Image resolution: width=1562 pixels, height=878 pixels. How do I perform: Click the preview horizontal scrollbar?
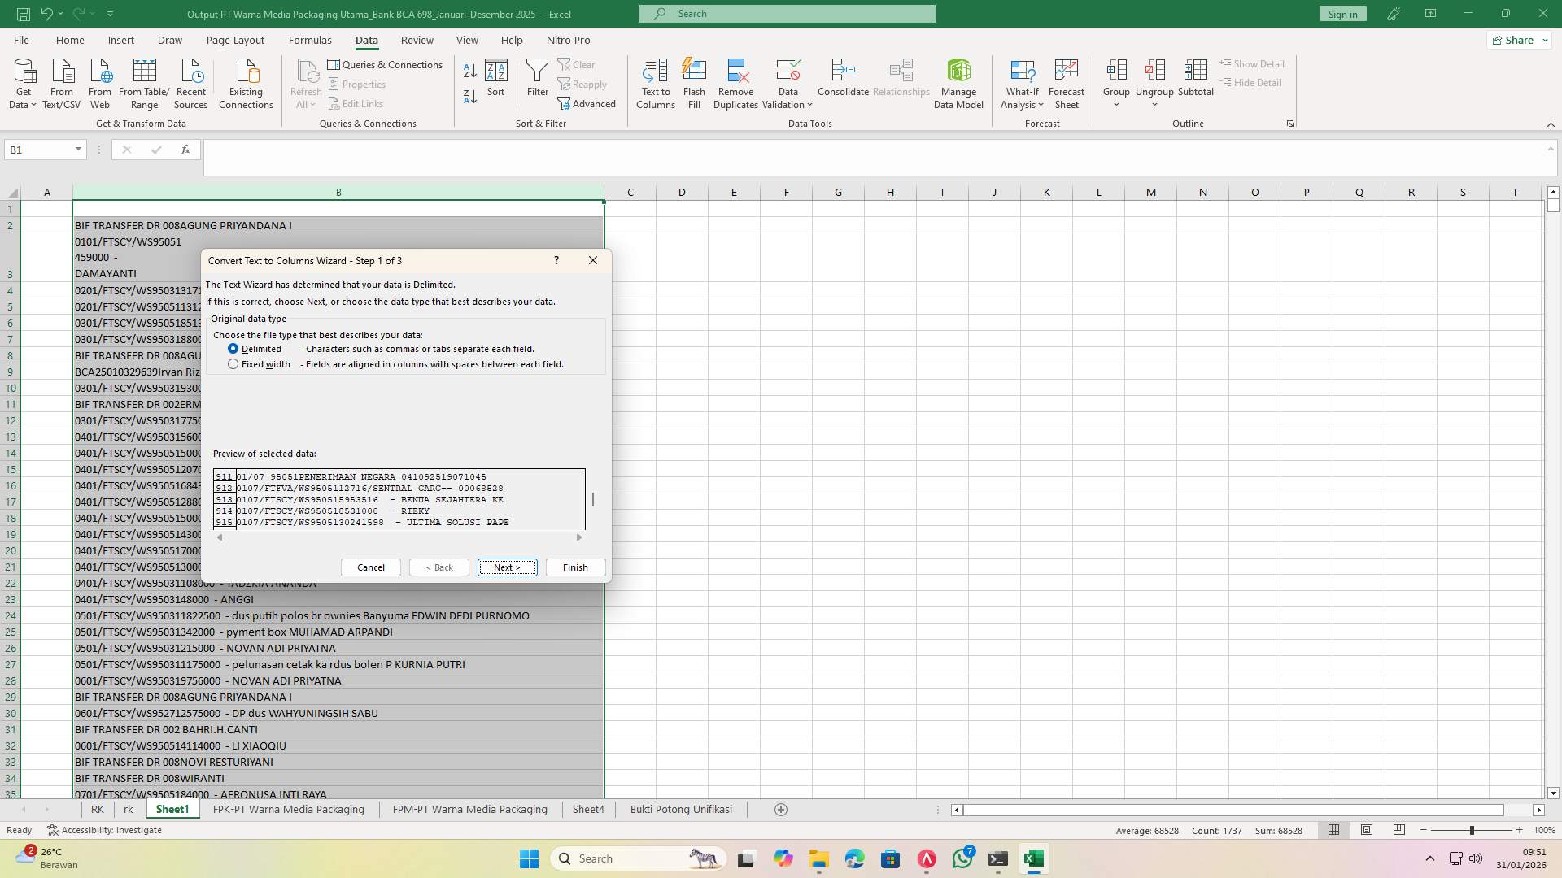[399, 537]
